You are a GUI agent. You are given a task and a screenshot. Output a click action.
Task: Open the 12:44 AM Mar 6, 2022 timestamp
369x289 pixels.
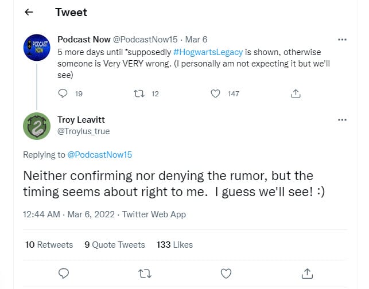[x=69, y=214]
